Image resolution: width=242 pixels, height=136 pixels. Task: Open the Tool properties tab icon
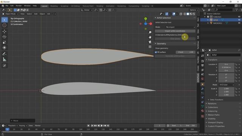(x=203, y=56)
